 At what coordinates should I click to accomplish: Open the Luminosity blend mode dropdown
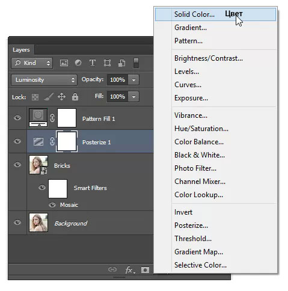(x=44, y=80)
